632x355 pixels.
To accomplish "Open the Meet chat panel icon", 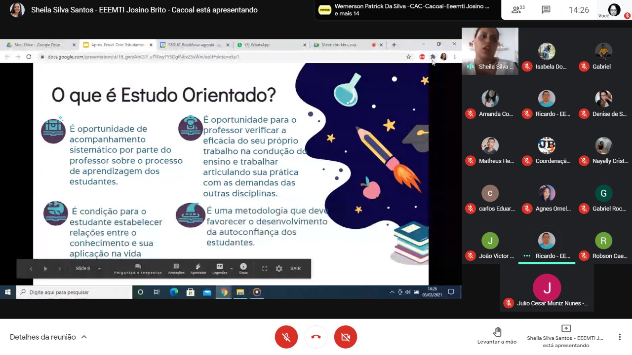I will click(546, 10).
